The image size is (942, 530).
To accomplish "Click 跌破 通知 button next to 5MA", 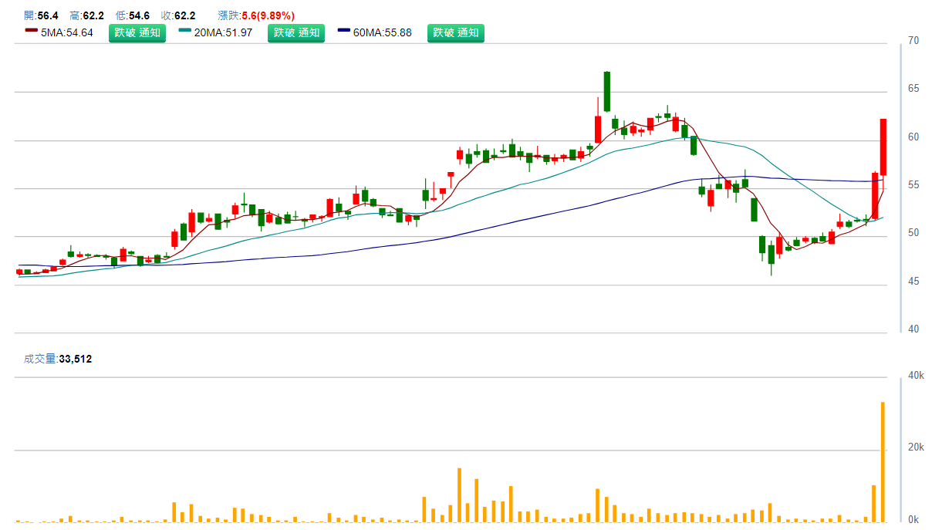I will 137,32.
